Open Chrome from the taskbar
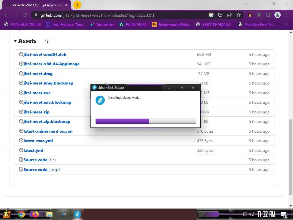The image size is (293, 220). point(21,214)
